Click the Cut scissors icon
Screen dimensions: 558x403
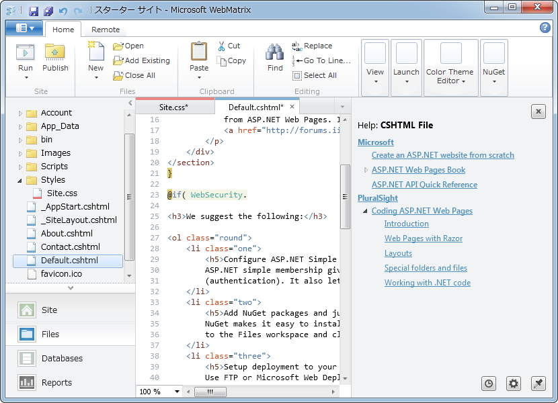pos(223,46)
